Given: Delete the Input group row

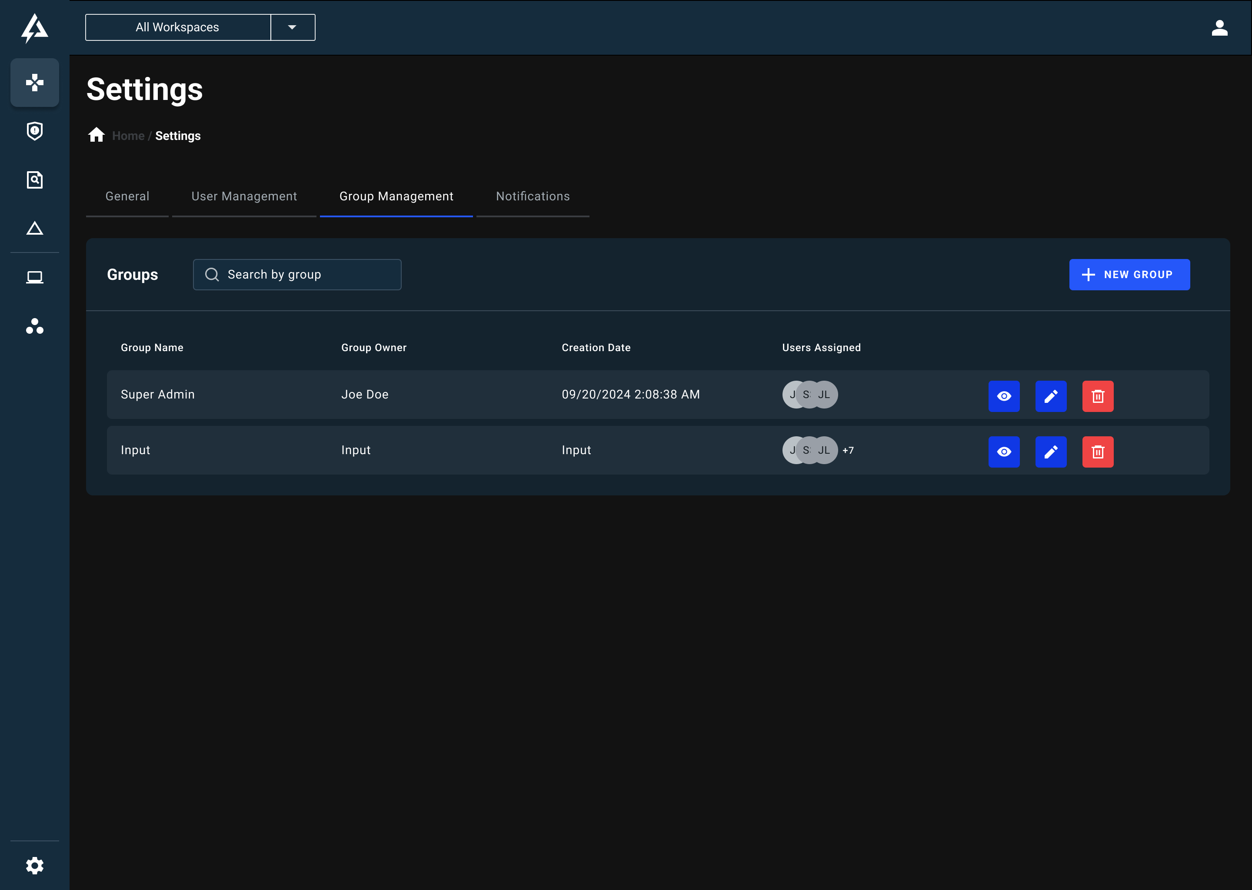Looking at the screenshot, I should click(x=1097, y=452).
